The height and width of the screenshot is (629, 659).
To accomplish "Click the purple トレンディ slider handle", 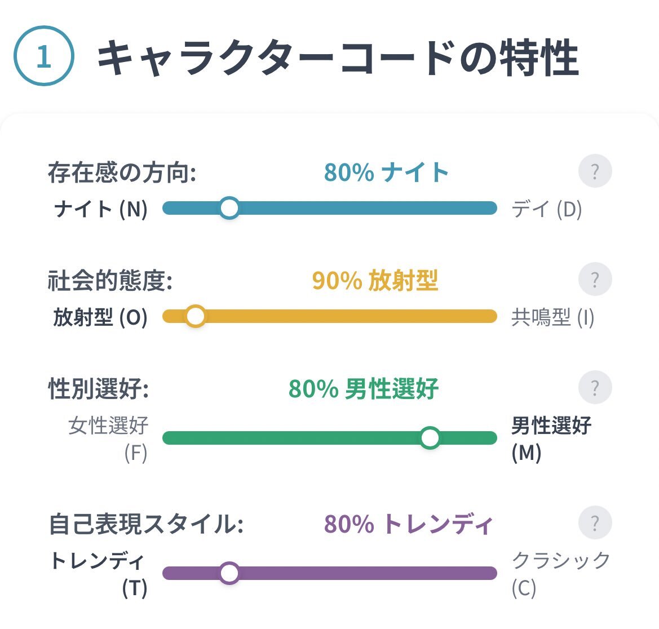I will [x=229, y=573].
